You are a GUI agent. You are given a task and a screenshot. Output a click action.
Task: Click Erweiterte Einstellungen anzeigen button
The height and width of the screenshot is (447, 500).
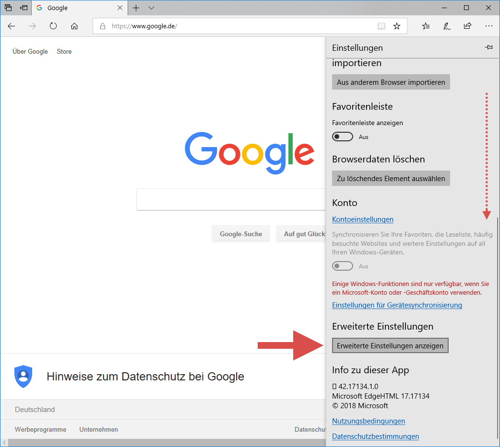[390, 345]
